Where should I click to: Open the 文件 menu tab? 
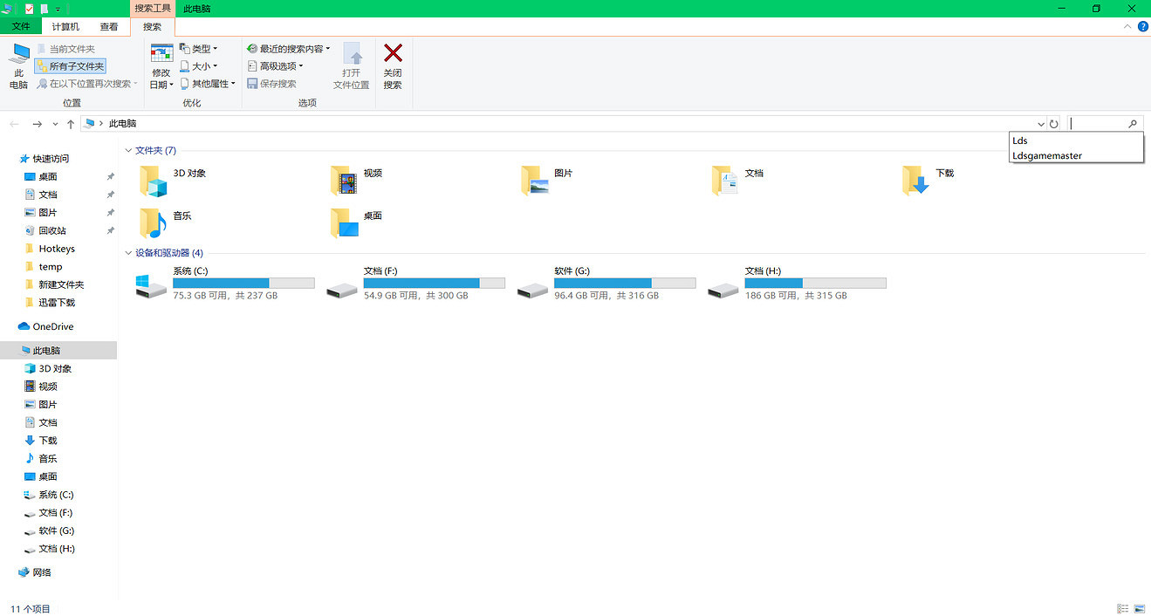[x=21, y=27]
